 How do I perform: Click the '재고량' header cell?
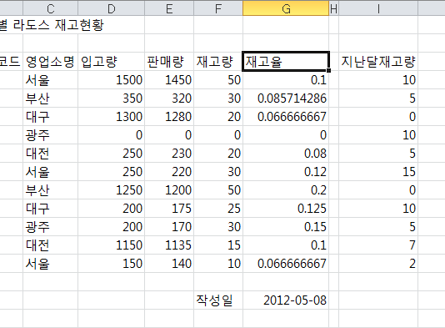(x=218, y=62)
